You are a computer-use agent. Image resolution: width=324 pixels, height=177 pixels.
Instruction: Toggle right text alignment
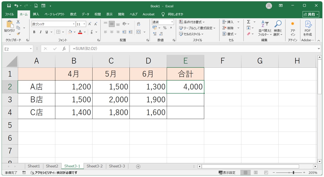coord(118,32)
